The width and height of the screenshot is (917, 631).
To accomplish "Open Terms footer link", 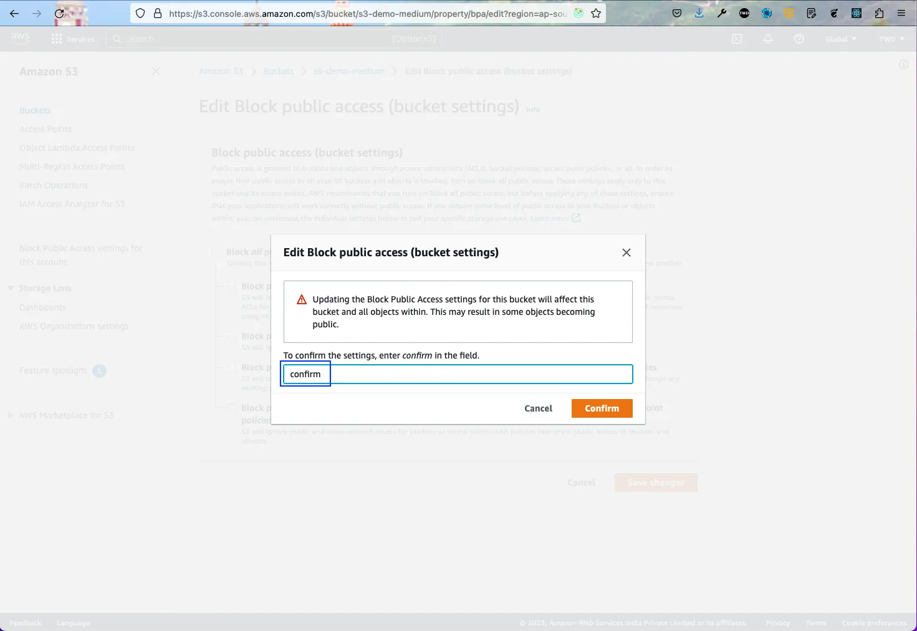I will [x=816, y=623].
